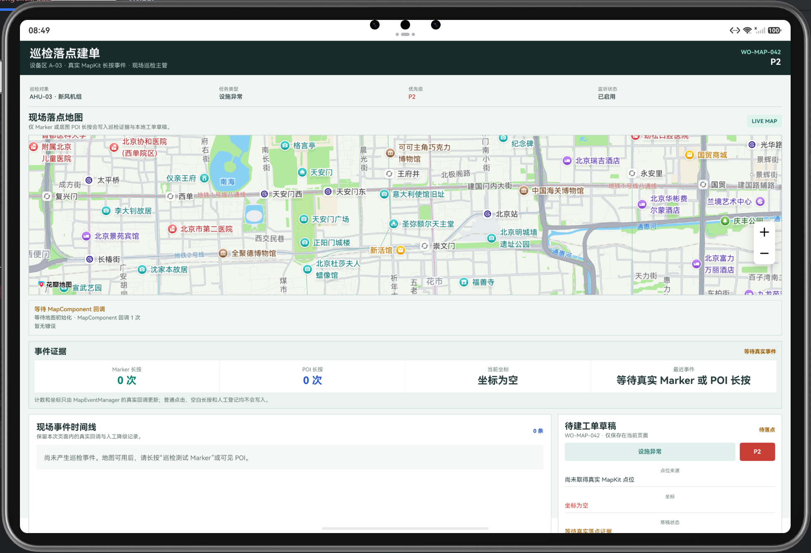Tap the red P2 button in the draft panel

pyautogui.click(x=757, y=452)
